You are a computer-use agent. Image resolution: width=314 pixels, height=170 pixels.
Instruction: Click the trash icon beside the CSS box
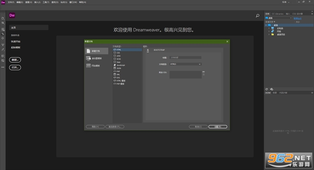[x=204, y=75]
